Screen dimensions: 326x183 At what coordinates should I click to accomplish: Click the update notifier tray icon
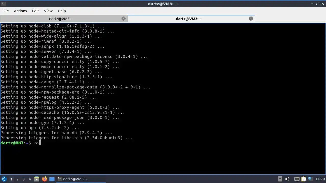[310, 179]
